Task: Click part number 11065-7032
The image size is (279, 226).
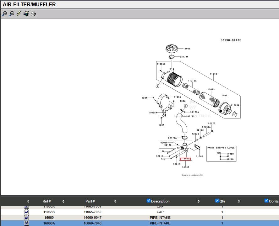Action: (92, 212)
